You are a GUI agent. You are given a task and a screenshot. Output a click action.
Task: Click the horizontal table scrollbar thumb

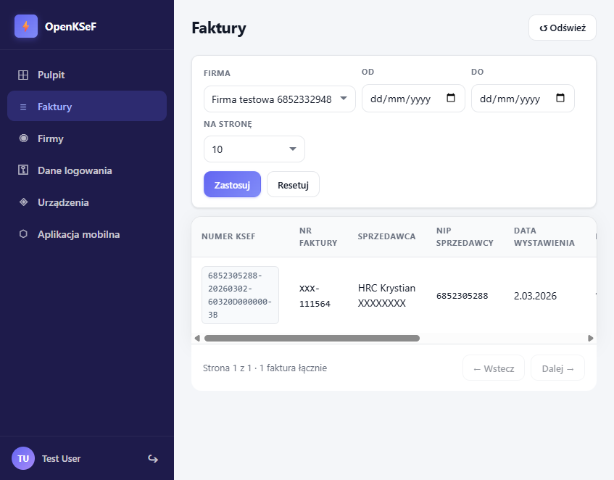click(x=312, y=338)
